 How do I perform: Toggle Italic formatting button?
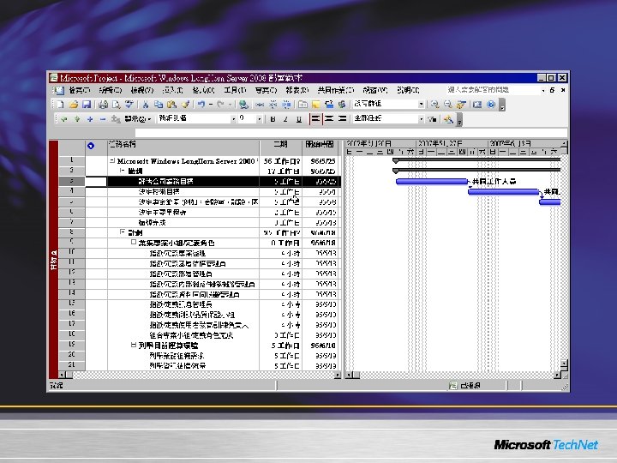[285, 119]
